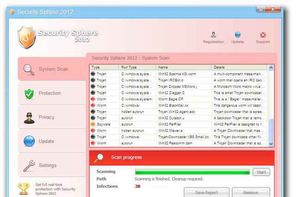The image size is (296, 197).
Task: Click the threat icon beside Trojan.IRCBot.d
Action: tap(93, 80)
